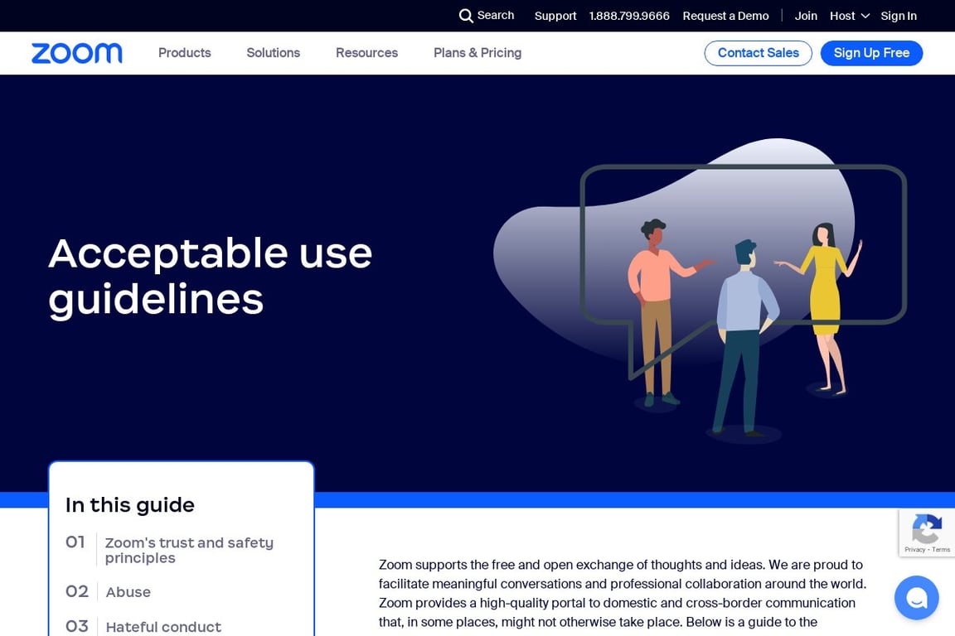Jump to Zoom's trust and safety principles
This screenshot has height=636, width=955.
click(189, 550)
